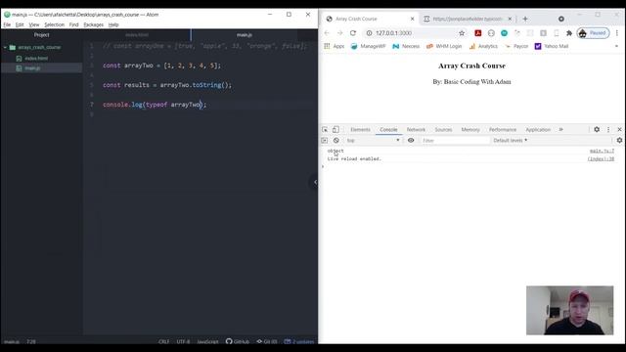
Task: Open the Find menu in Atom
Action: pyautogui.click(x=74, y=24)
